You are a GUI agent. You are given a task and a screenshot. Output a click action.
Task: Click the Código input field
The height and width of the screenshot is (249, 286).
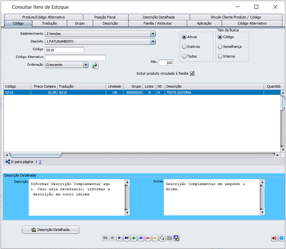[x=64, y=50]
